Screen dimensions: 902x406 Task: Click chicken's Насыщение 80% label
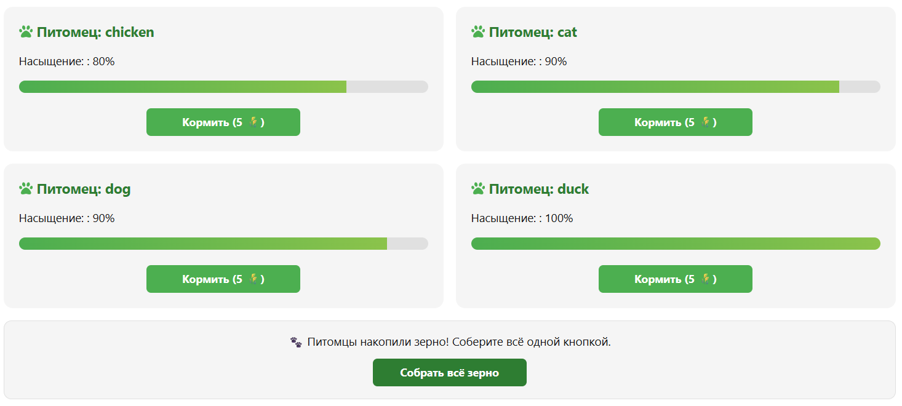pyautogui.click(x=67, y=62)
